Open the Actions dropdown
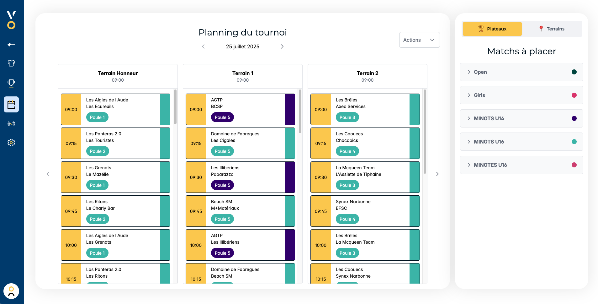The width and height of the screenshot is (598, 304). [419, 40]
